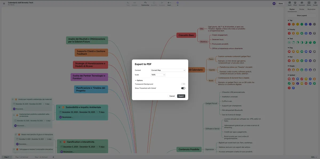Viewport: 320px width, 159px height.
Task: Click the Show Legend button
Action: [302, 15]
